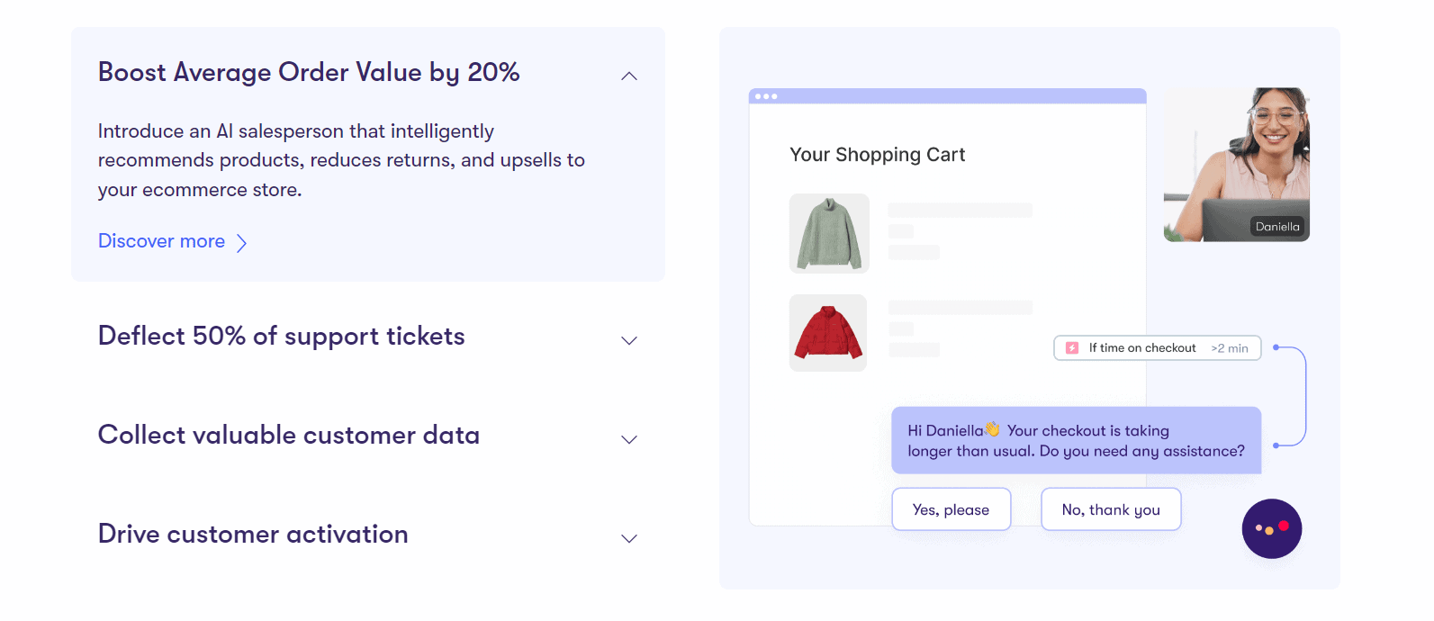Click the arrow icon beside Discover more
Screen dimensions: 1434x621
(240, 242)
